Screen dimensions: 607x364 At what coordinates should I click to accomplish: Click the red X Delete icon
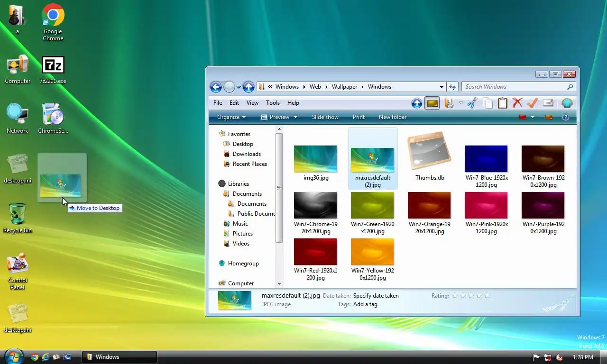click(x=517, y=103)
